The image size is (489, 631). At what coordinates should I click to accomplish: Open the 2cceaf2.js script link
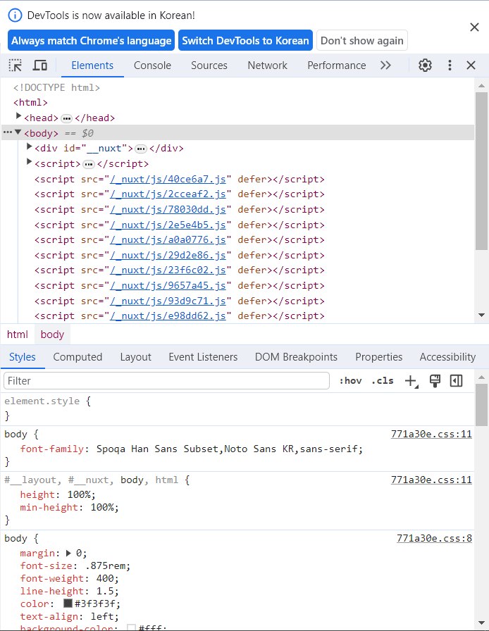click(168, 194)
